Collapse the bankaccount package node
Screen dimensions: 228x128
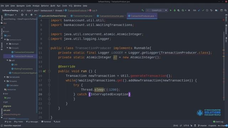pos(5,39)
